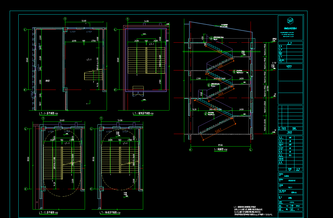Select the 1897 dimension in the first-floor plan
333x218 pixels.
click(x=40, y=104)
